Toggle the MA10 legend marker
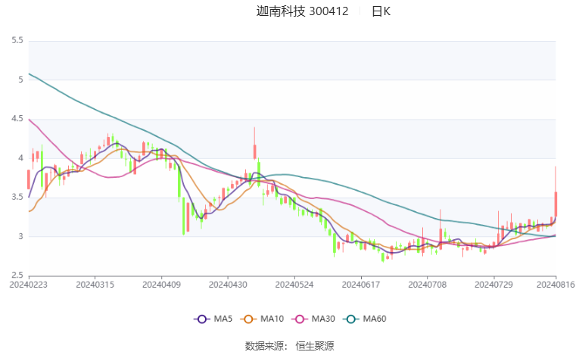This screenshot has height=352, width=579. [x=248, y=319]
